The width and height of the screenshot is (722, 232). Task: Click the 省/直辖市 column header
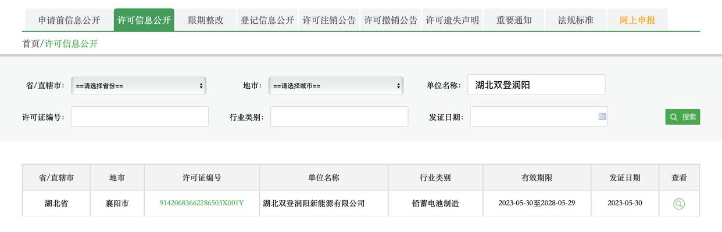(56, 177)
